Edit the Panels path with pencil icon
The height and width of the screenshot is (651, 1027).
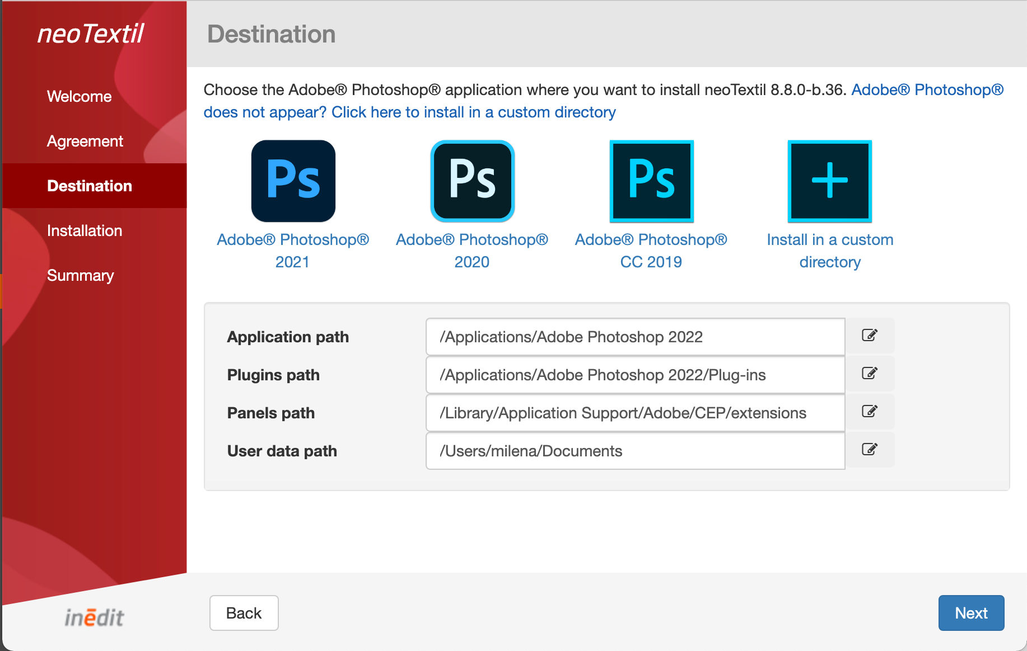click(870, 412)
